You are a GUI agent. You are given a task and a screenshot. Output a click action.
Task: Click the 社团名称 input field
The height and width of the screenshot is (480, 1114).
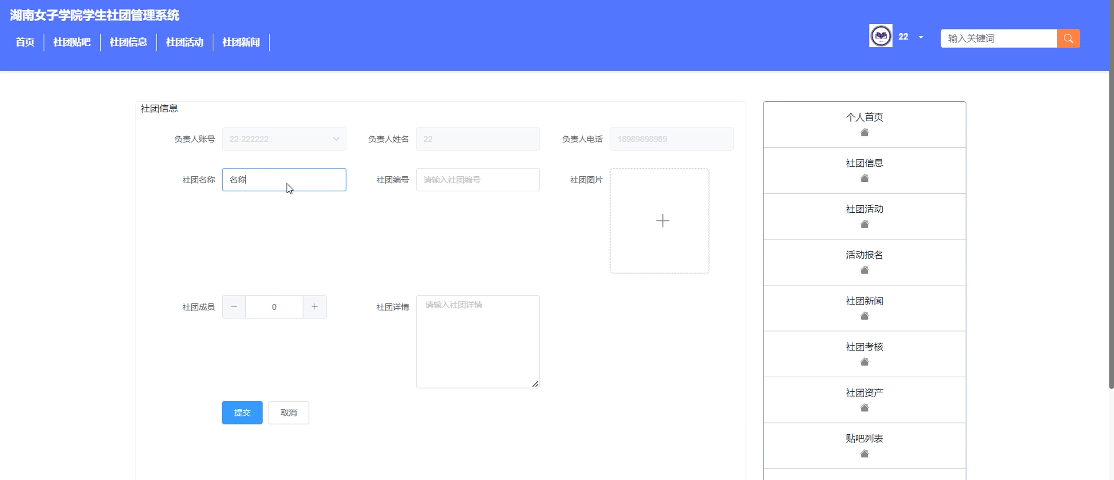[284, 180]
